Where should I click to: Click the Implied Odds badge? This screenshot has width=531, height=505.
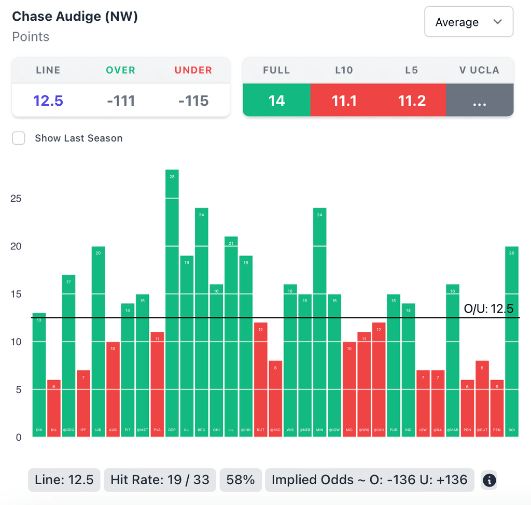369,480
